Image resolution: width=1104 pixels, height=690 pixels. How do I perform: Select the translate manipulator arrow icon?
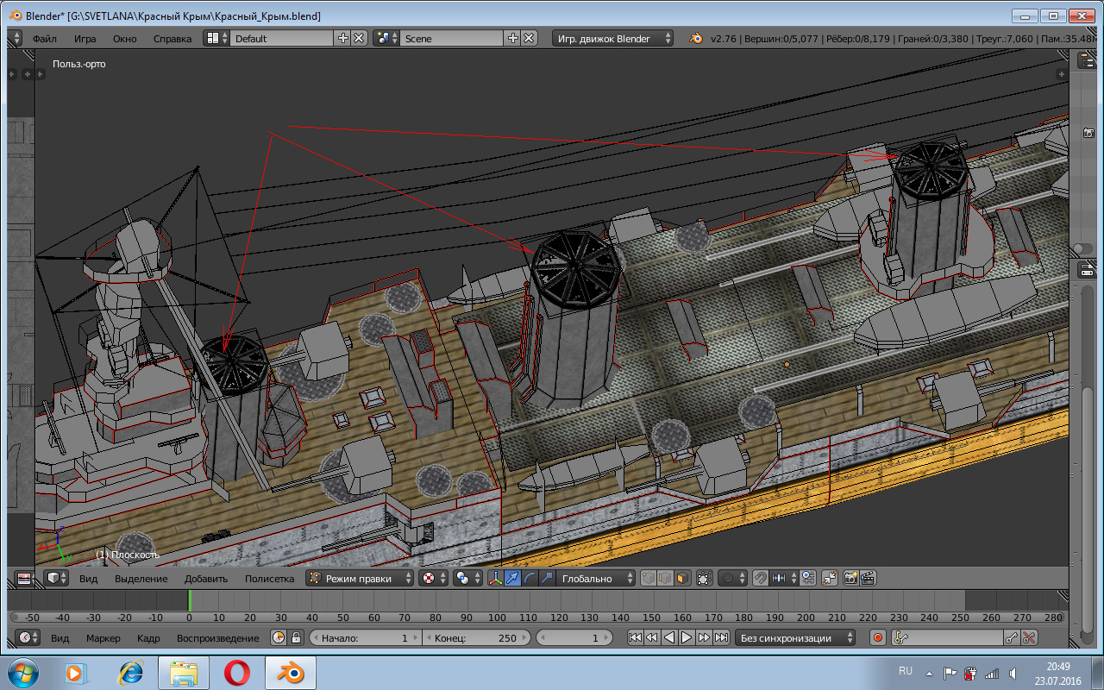(x=512, y=579)
